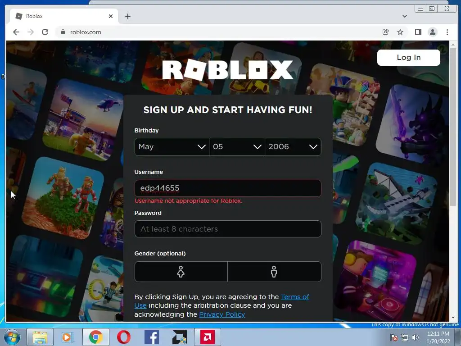Screen dimensions: 461x346
Task: Click the scrollbar up arrow
Action: click(x=453, y=45)
